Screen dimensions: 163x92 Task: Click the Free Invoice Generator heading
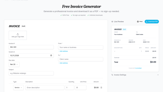coord(81,6)
